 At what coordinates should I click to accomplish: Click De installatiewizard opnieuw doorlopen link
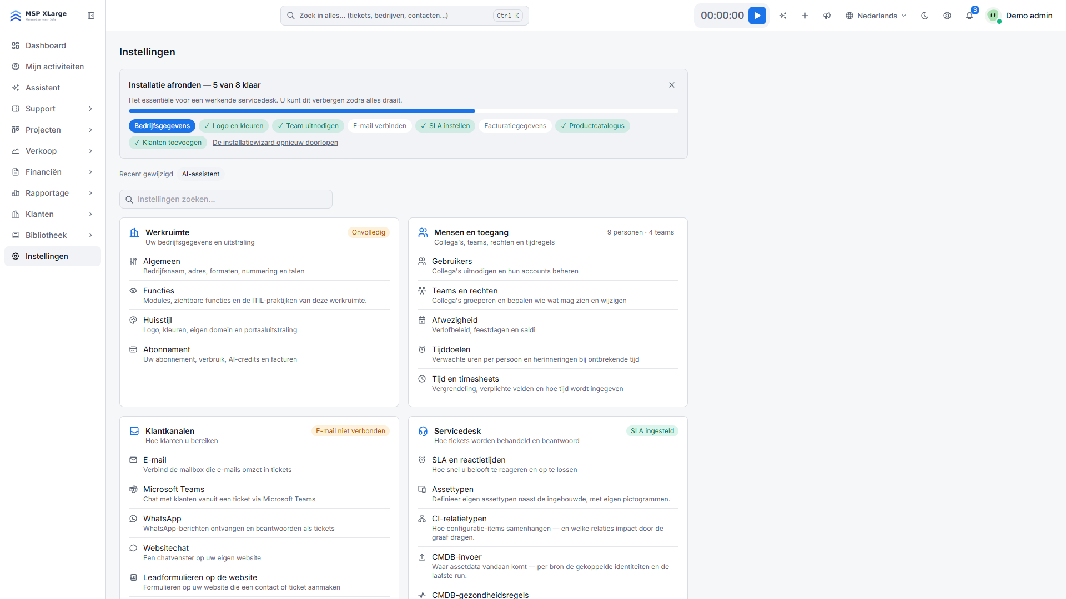[x=275, y=143]
